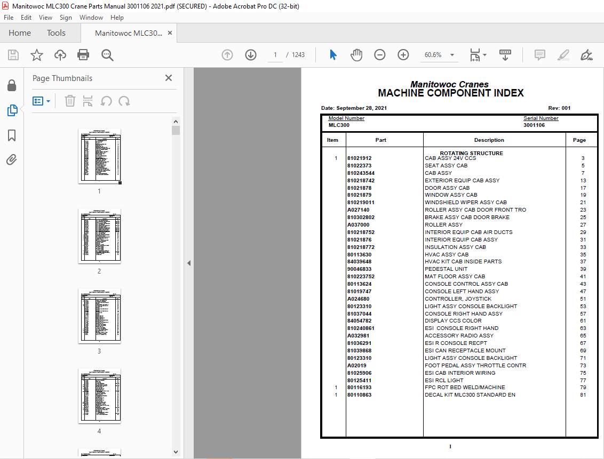Select the arrow selection tool
Viewport: 604px width, 459px height.
click(333, 55)
